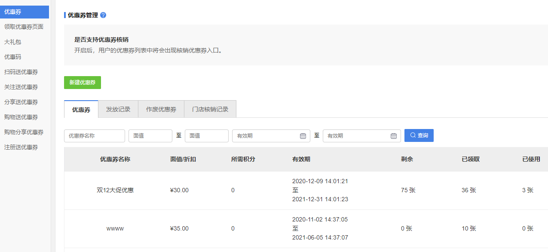
Task: Open calendar picker for start 有效期
Action: (x=303, y=136)
